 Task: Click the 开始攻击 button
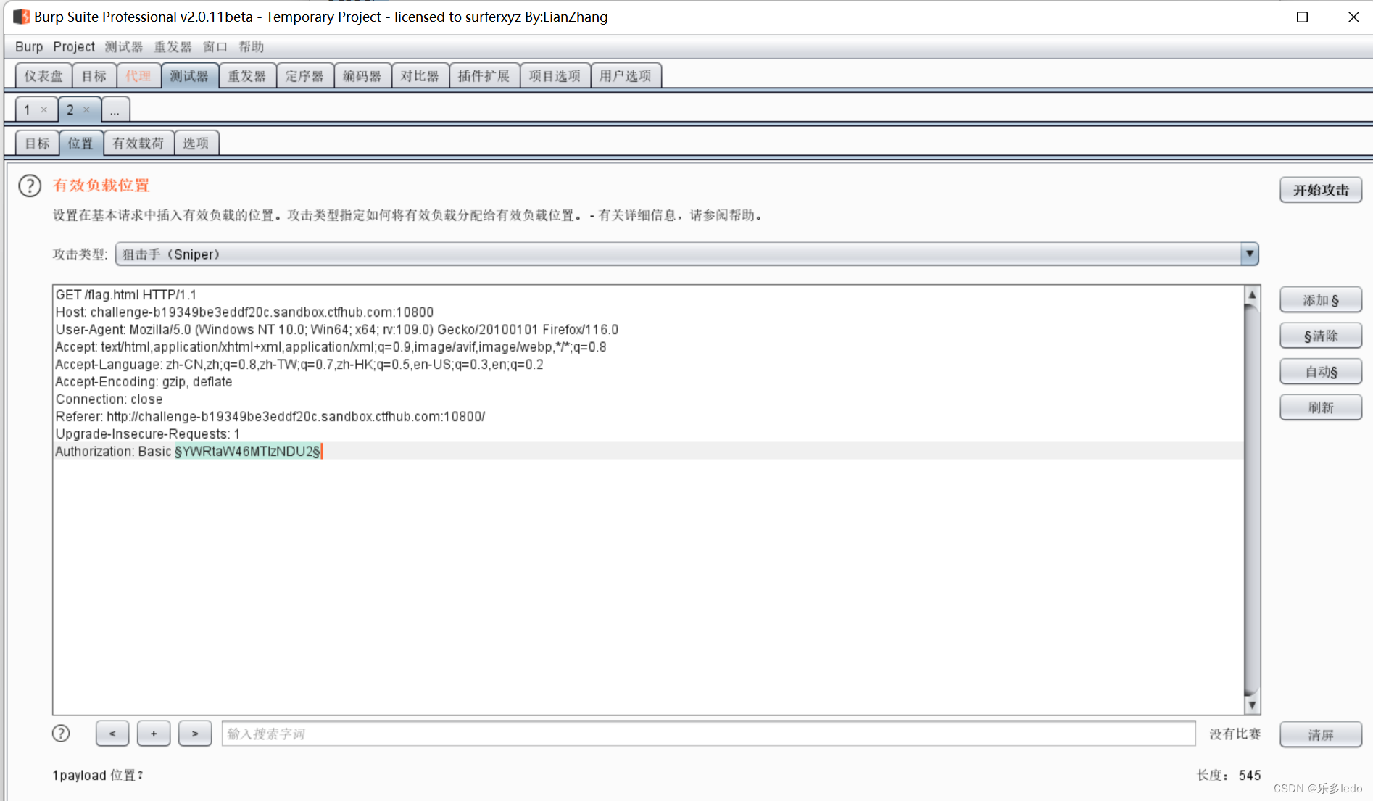coord(1321,190)
